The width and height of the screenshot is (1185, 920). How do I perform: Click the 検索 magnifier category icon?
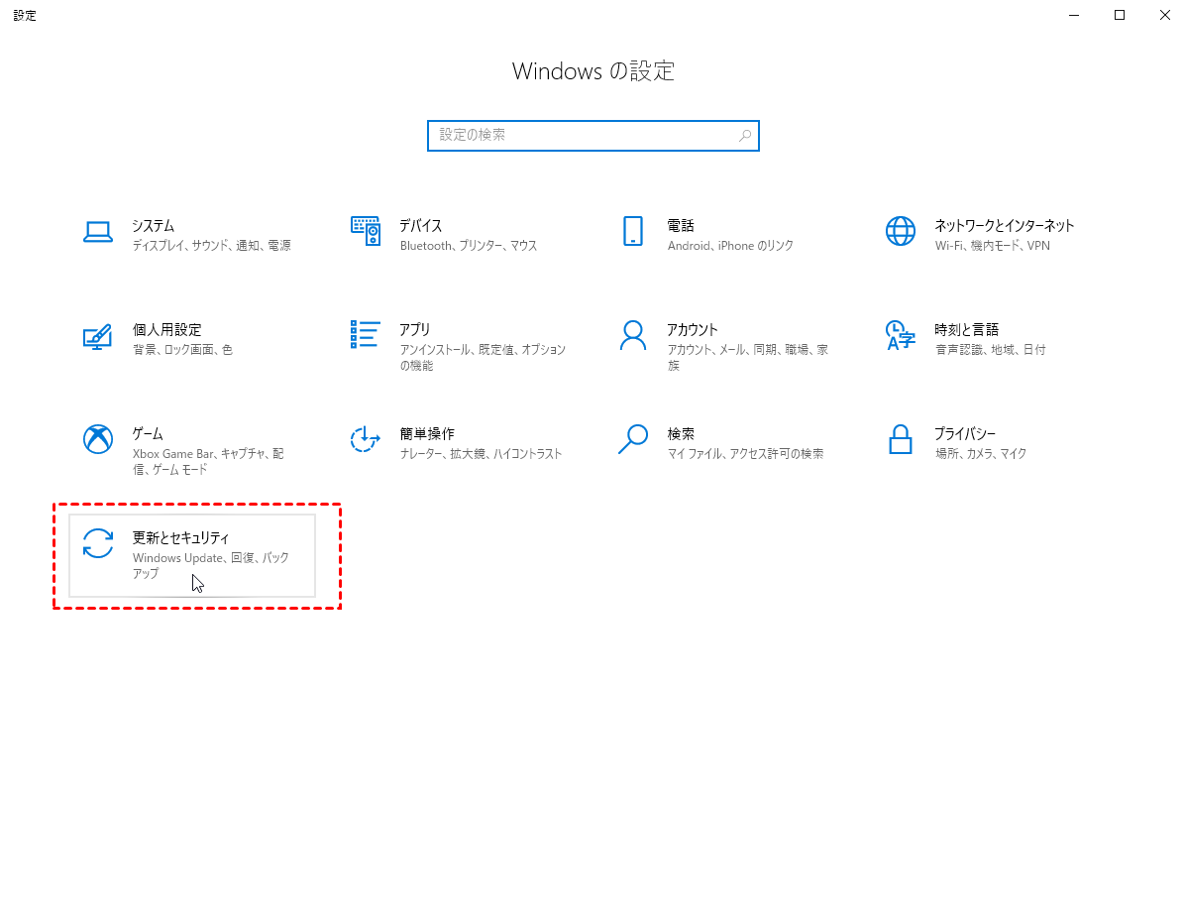tap(633, 439)
